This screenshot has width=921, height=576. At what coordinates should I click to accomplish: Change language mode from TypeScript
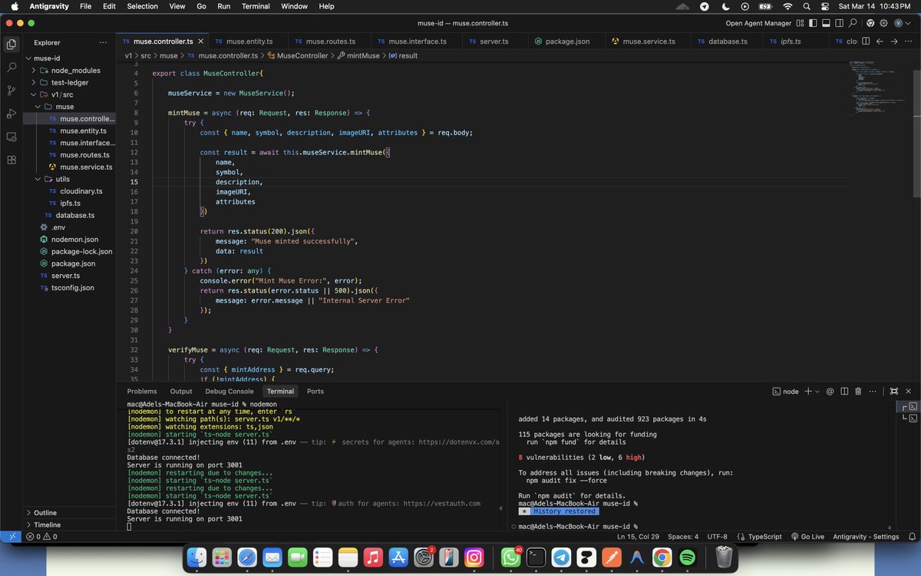tap(764, 537)
